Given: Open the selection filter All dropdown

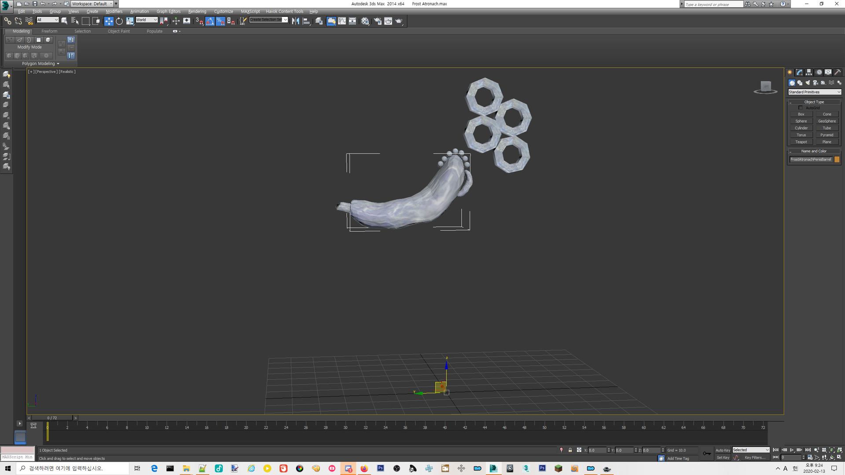Looking at the screenshot, I should coord(48,20).
